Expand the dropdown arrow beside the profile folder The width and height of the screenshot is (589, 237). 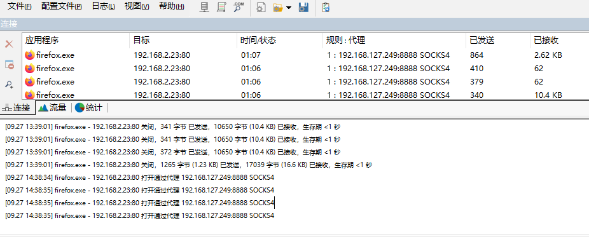(x=289, y=8)
